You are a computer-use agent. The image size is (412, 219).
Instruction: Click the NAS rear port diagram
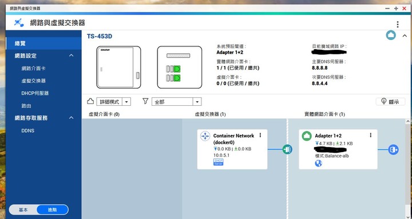pos(180,67)
